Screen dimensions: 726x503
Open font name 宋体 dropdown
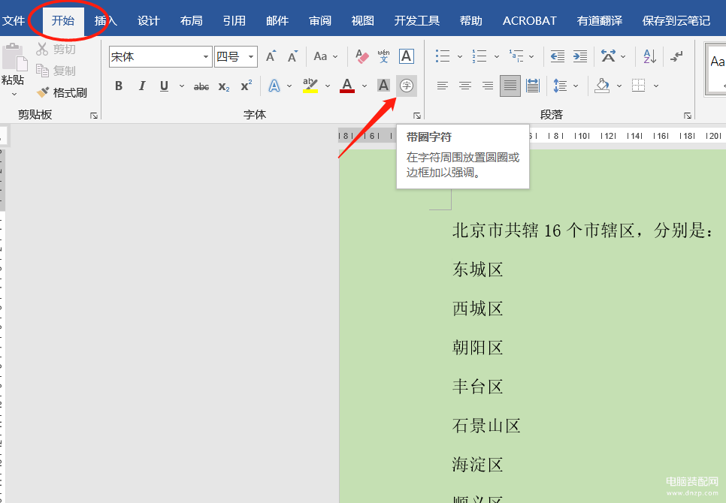[x=206, y=57]
